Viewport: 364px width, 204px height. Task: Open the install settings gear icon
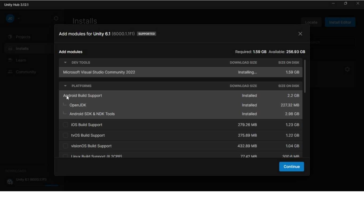tap(347, 69)
